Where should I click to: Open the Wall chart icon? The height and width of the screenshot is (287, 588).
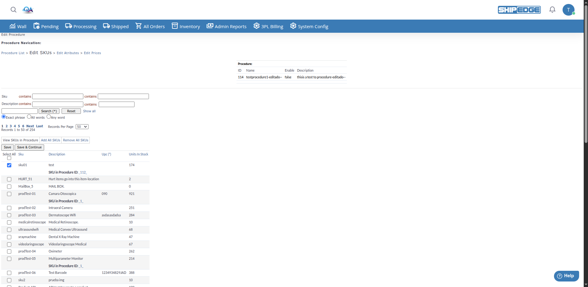tap(12, 26)
